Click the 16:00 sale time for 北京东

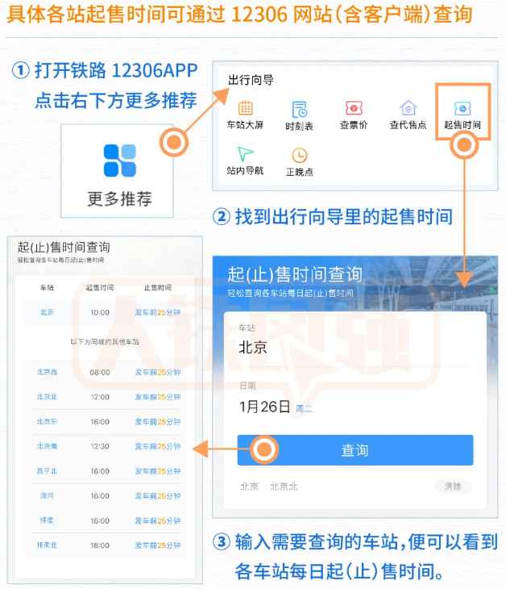[100, 422]
